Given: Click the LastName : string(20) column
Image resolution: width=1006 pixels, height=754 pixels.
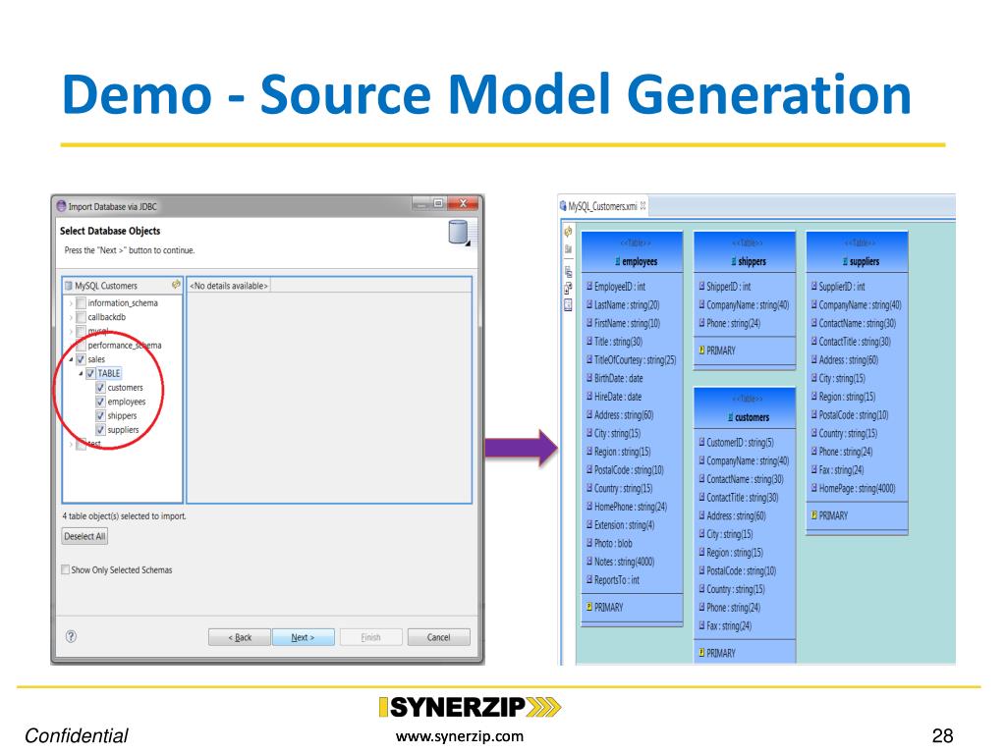Looking at the screenshot, I should click(626, 304).
